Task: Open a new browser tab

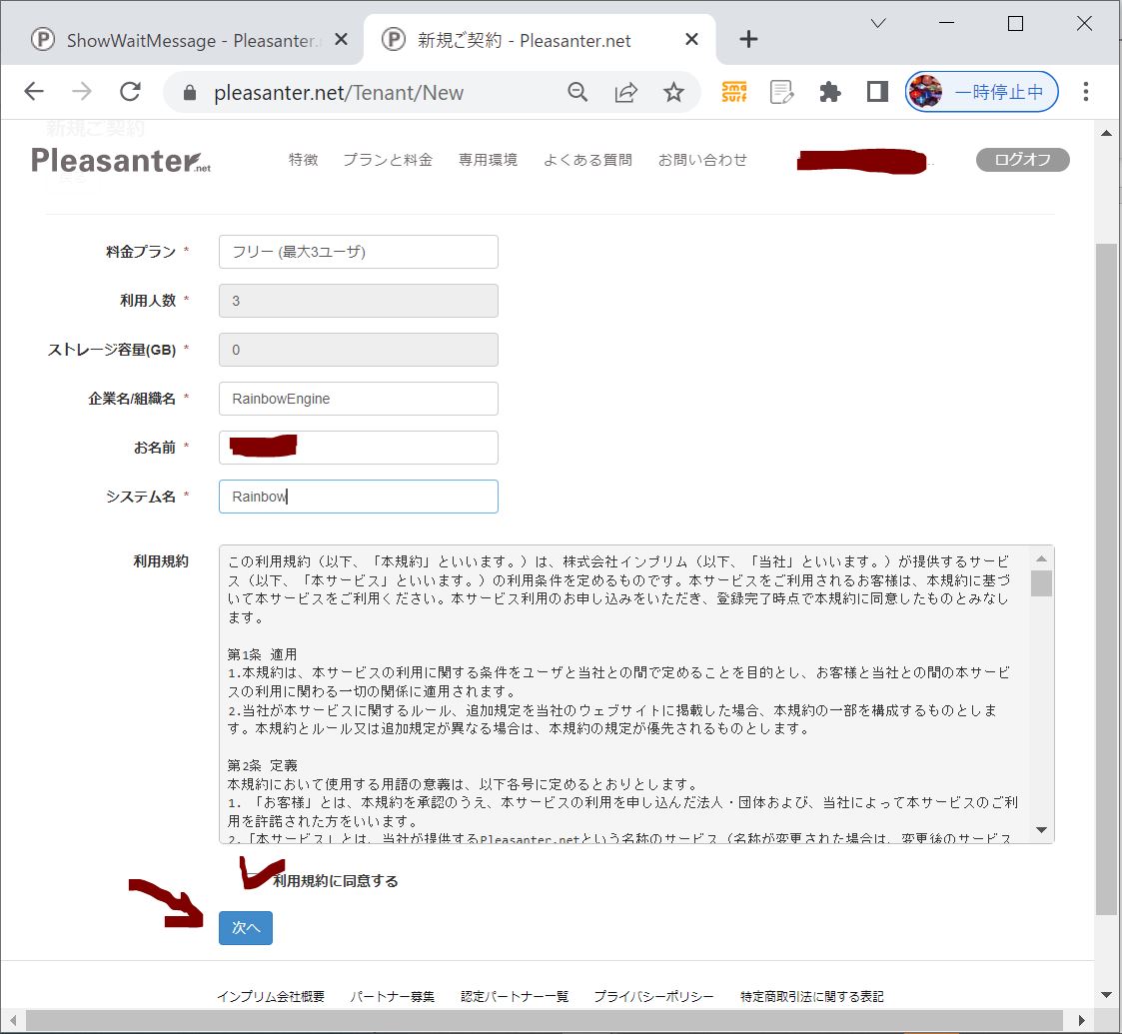Action: pyautogui.click(x=748, y=39)
